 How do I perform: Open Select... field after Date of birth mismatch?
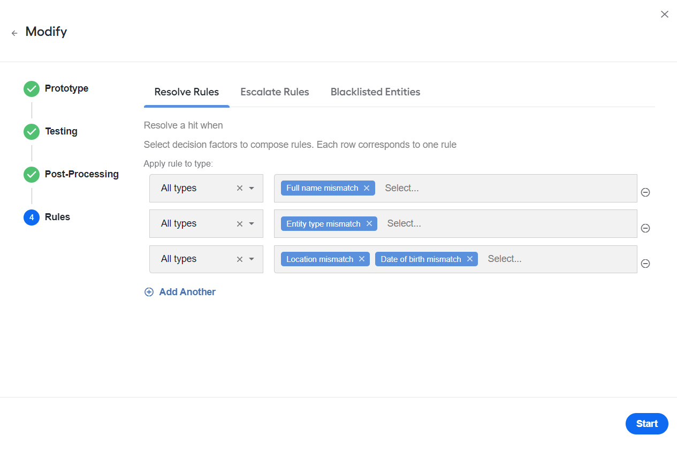coord(505,259)
